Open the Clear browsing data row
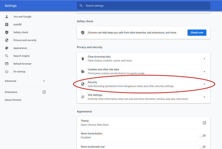The height and width of the screenshot is (149, 222). tap(144, 59)
